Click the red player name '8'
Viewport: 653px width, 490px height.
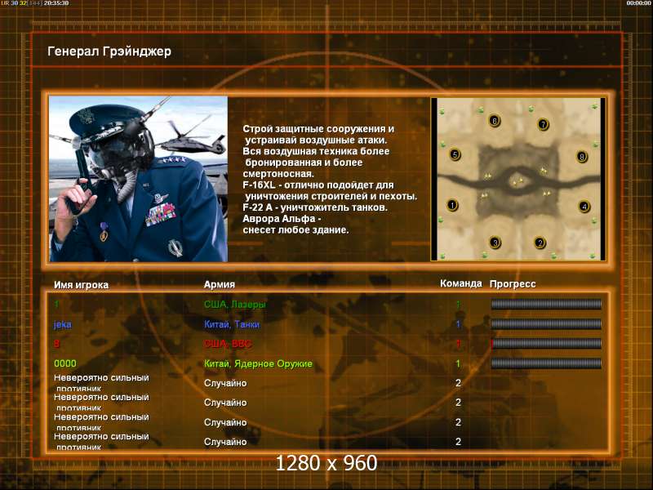click(56, 344)
